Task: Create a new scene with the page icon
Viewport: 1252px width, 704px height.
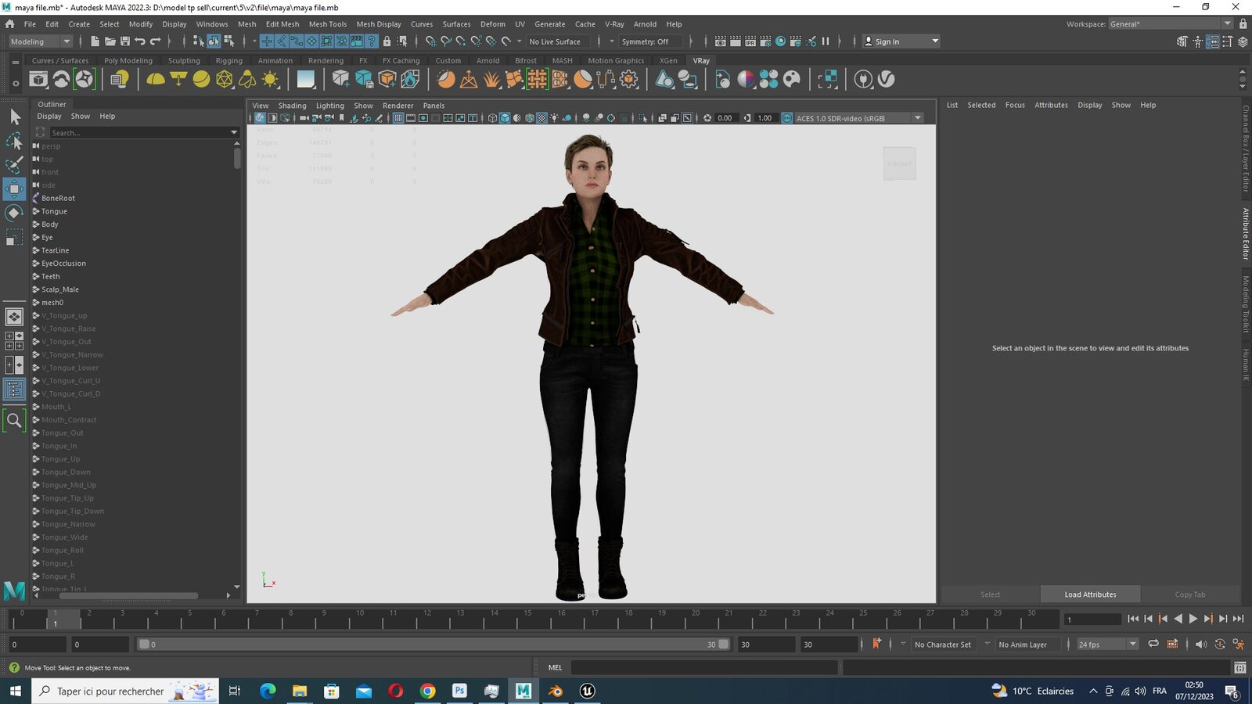Action: coord(95,41)
